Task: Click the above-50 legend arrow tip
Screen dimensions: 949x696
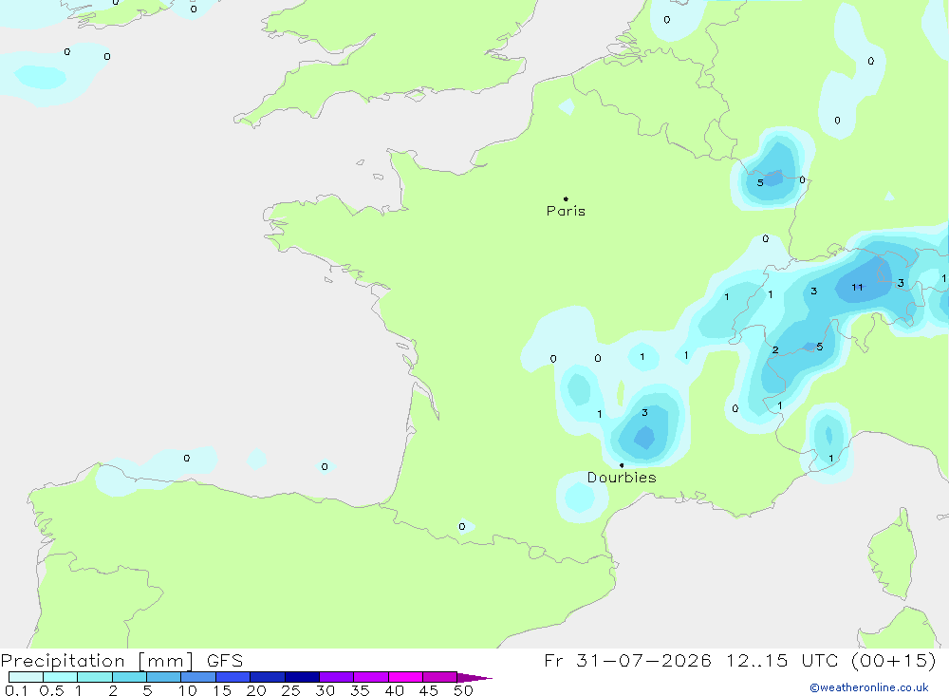Action: 474,678
